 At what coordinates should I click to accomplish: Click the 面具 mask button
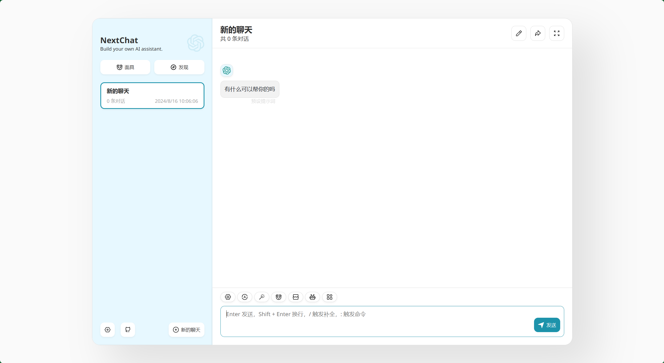click(125, 67)
